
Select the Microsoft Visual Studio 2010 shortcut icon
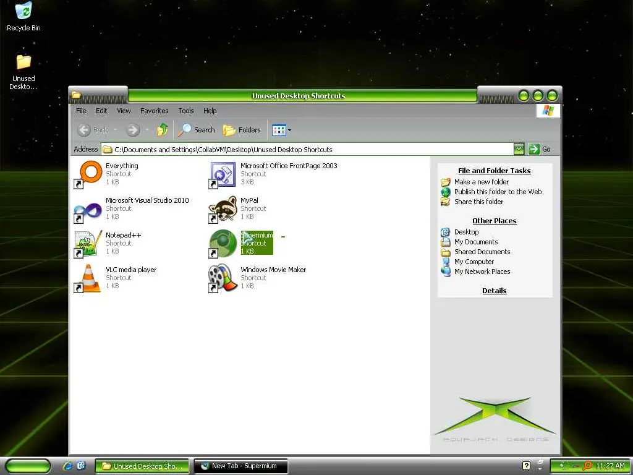click(x=88, y=209)
